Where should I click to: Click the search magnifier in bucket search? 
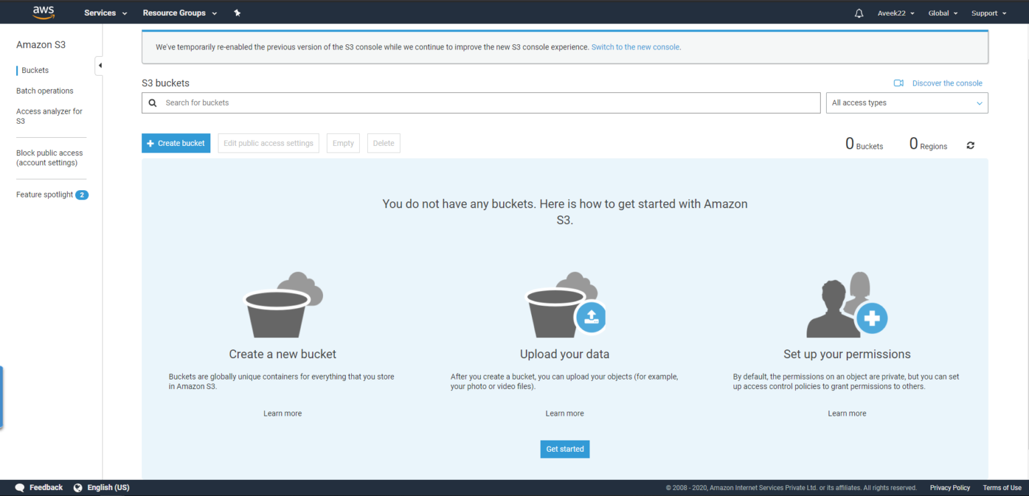153,102
